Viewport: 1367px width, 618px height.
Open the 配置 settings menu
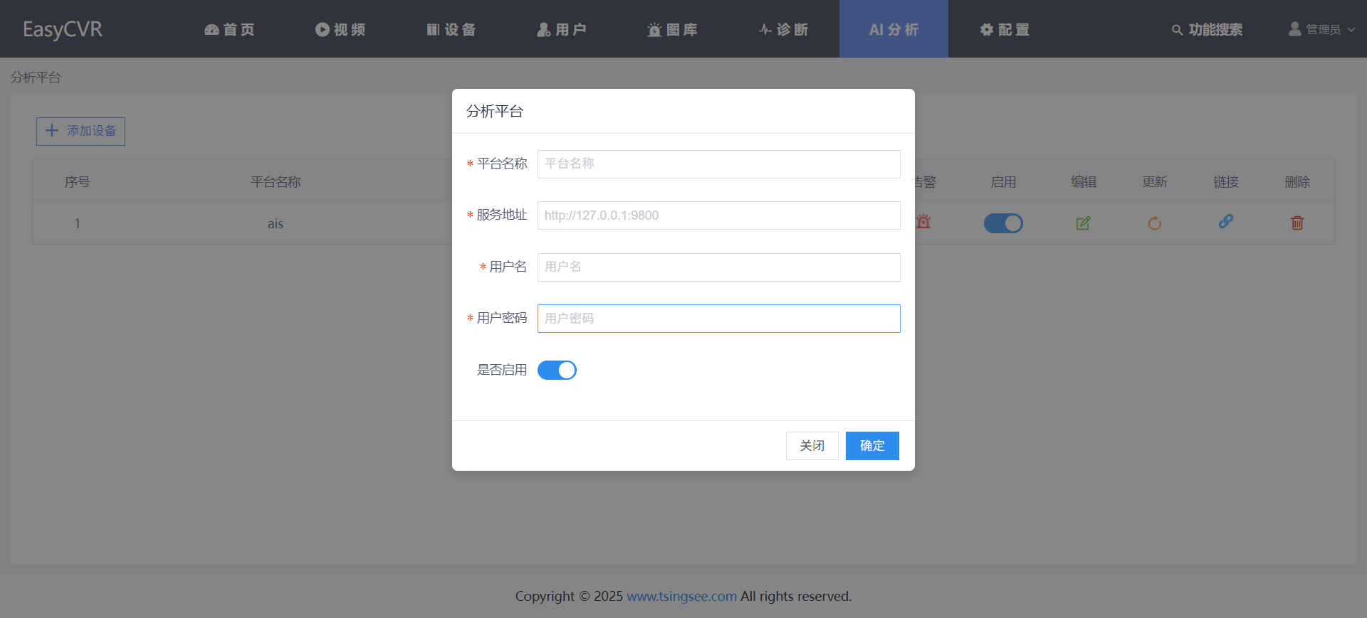(x=1005, y=29)
